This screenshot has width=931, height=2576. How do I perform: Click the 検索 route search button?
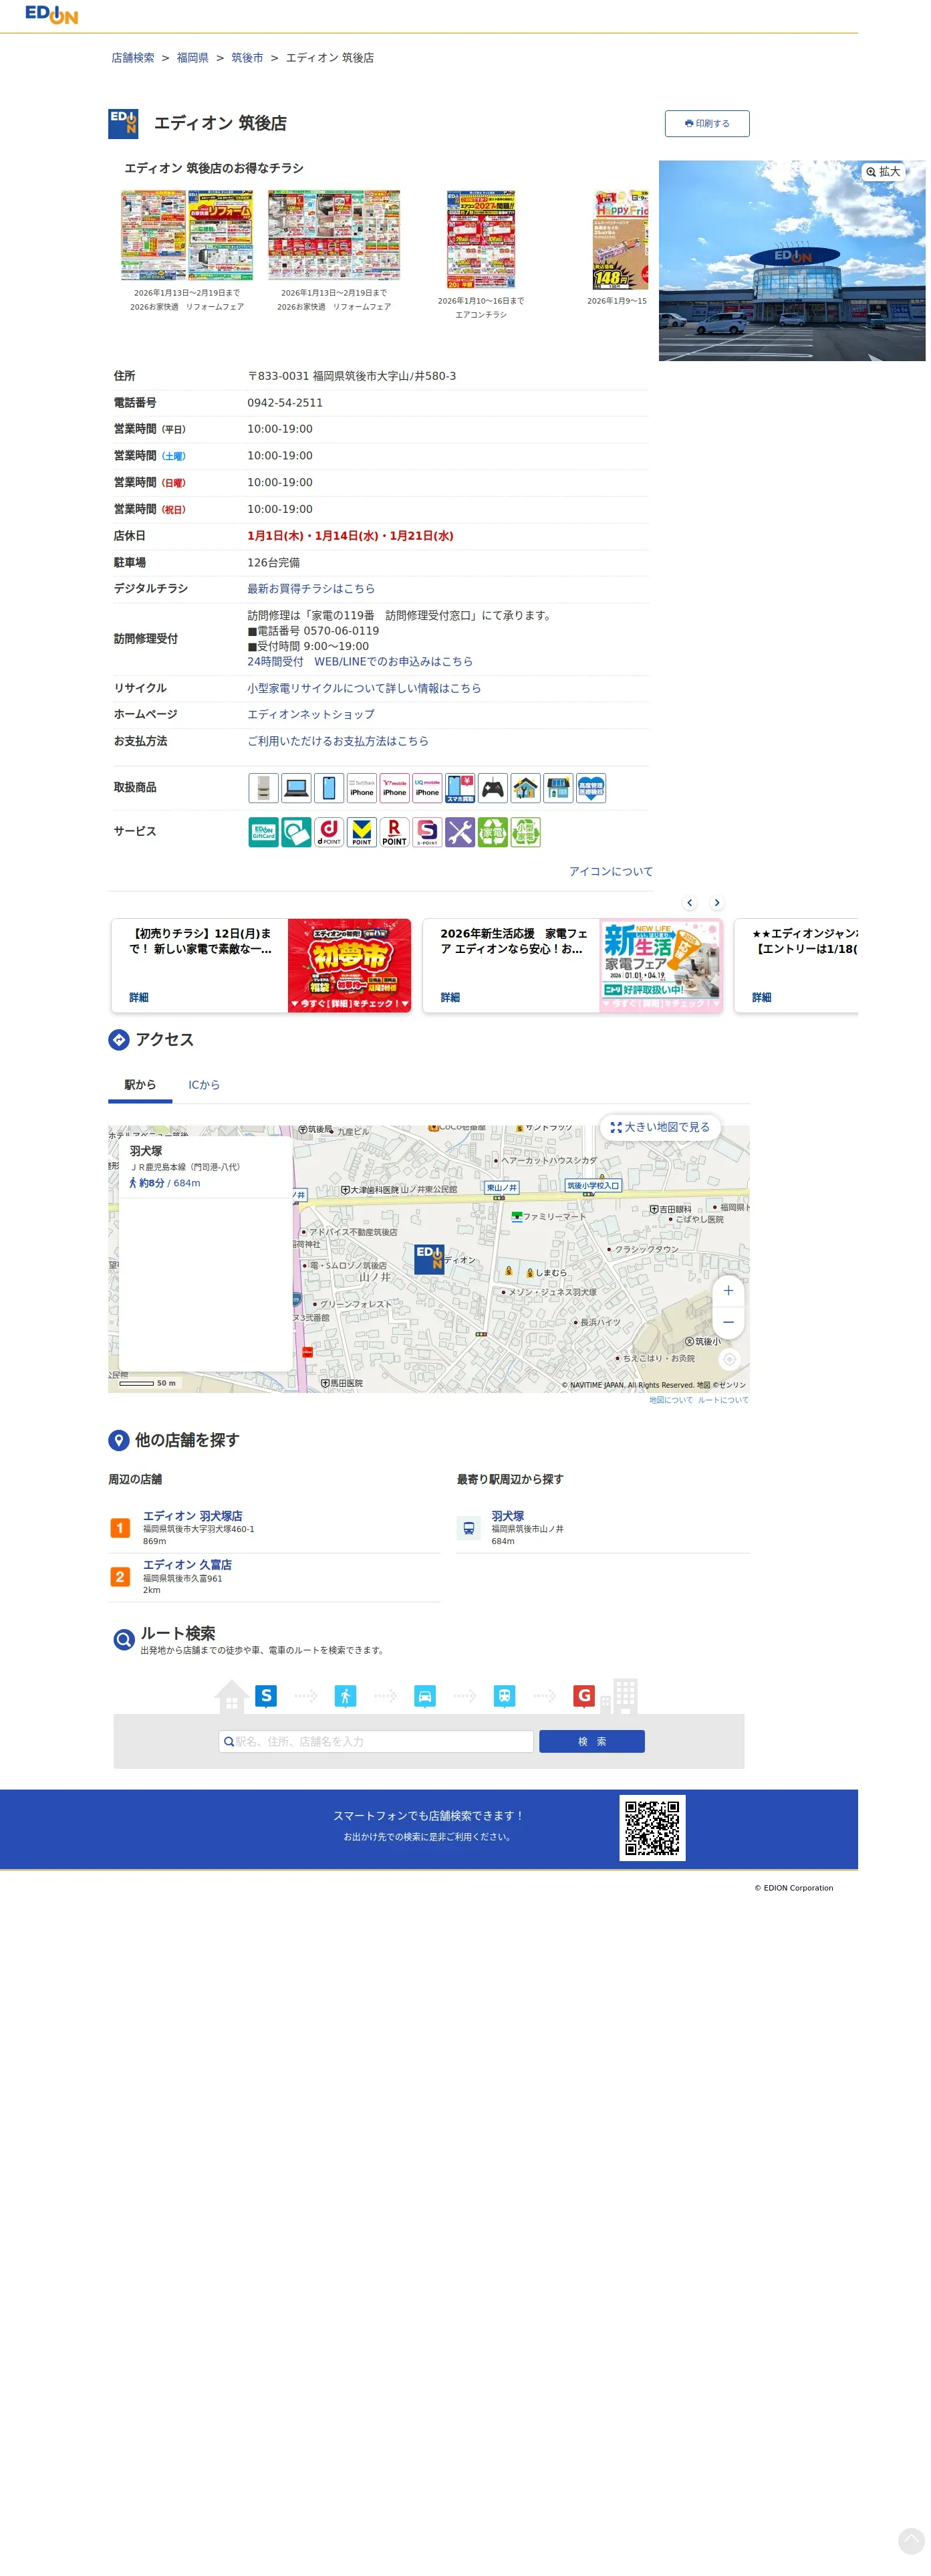591,1741
